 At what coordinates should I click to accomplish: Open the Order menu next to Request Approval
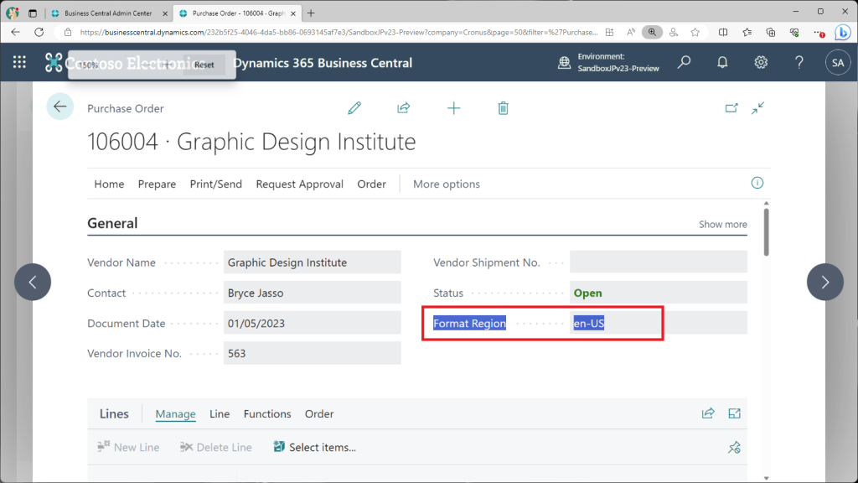371,184
